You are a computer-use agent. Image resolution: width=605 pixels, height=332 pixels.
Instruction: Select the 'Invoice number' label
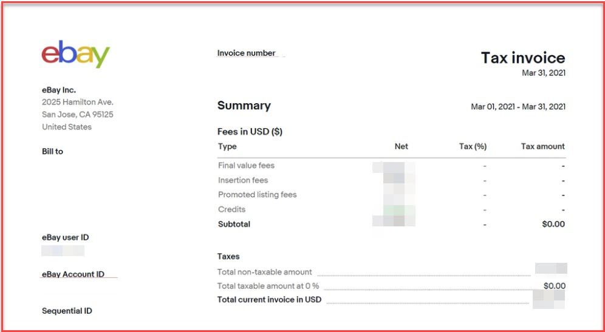246,53
